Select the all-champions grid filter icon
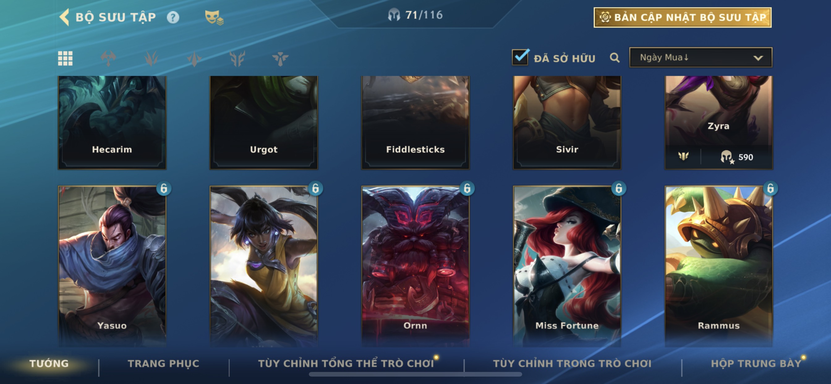The height and width of the screenshot is (384, 831). (x=65, y=58)
